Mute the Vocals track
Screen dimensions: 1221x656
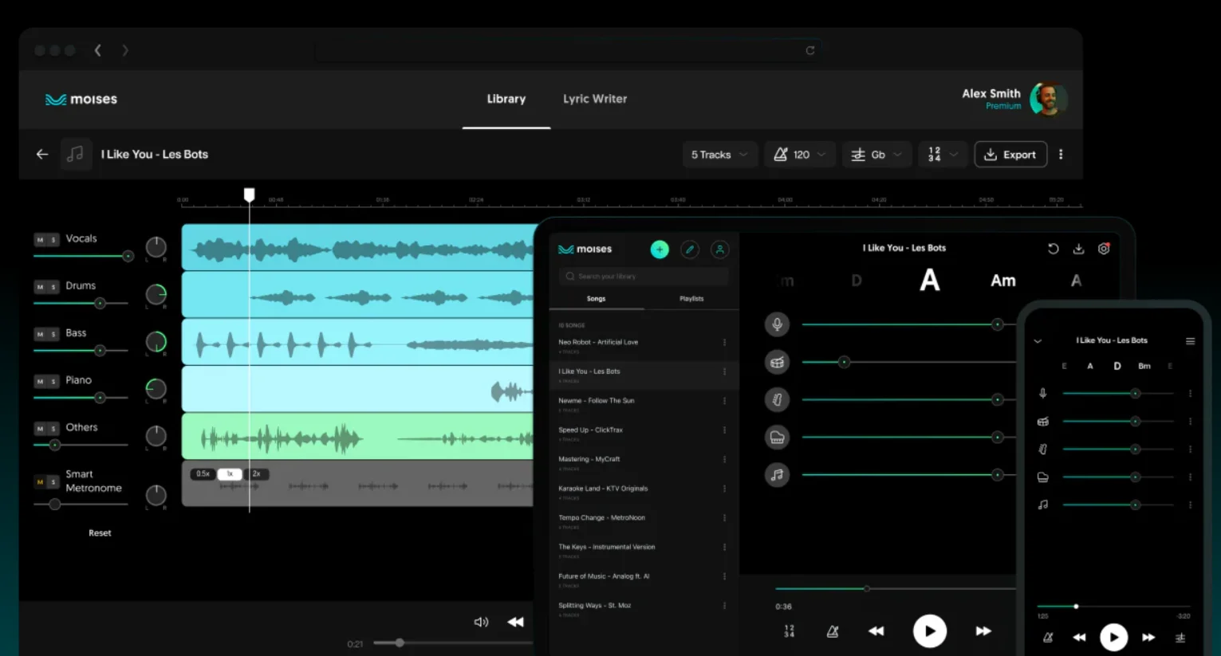point(40,240)
